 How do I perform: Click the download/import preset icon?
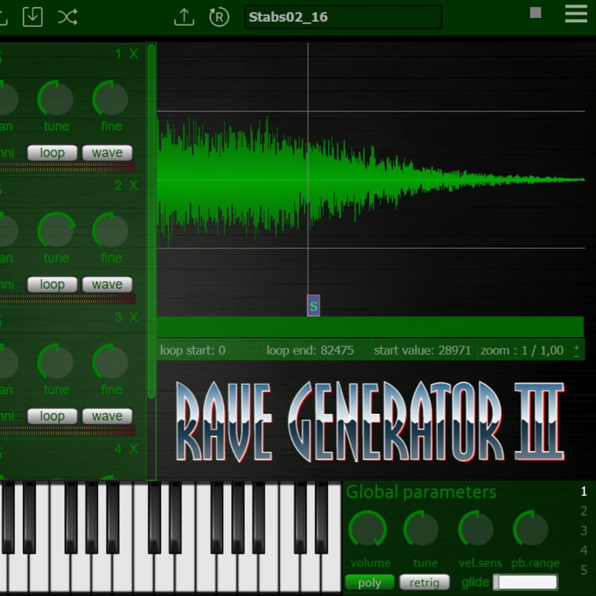[x=33, y=17]
